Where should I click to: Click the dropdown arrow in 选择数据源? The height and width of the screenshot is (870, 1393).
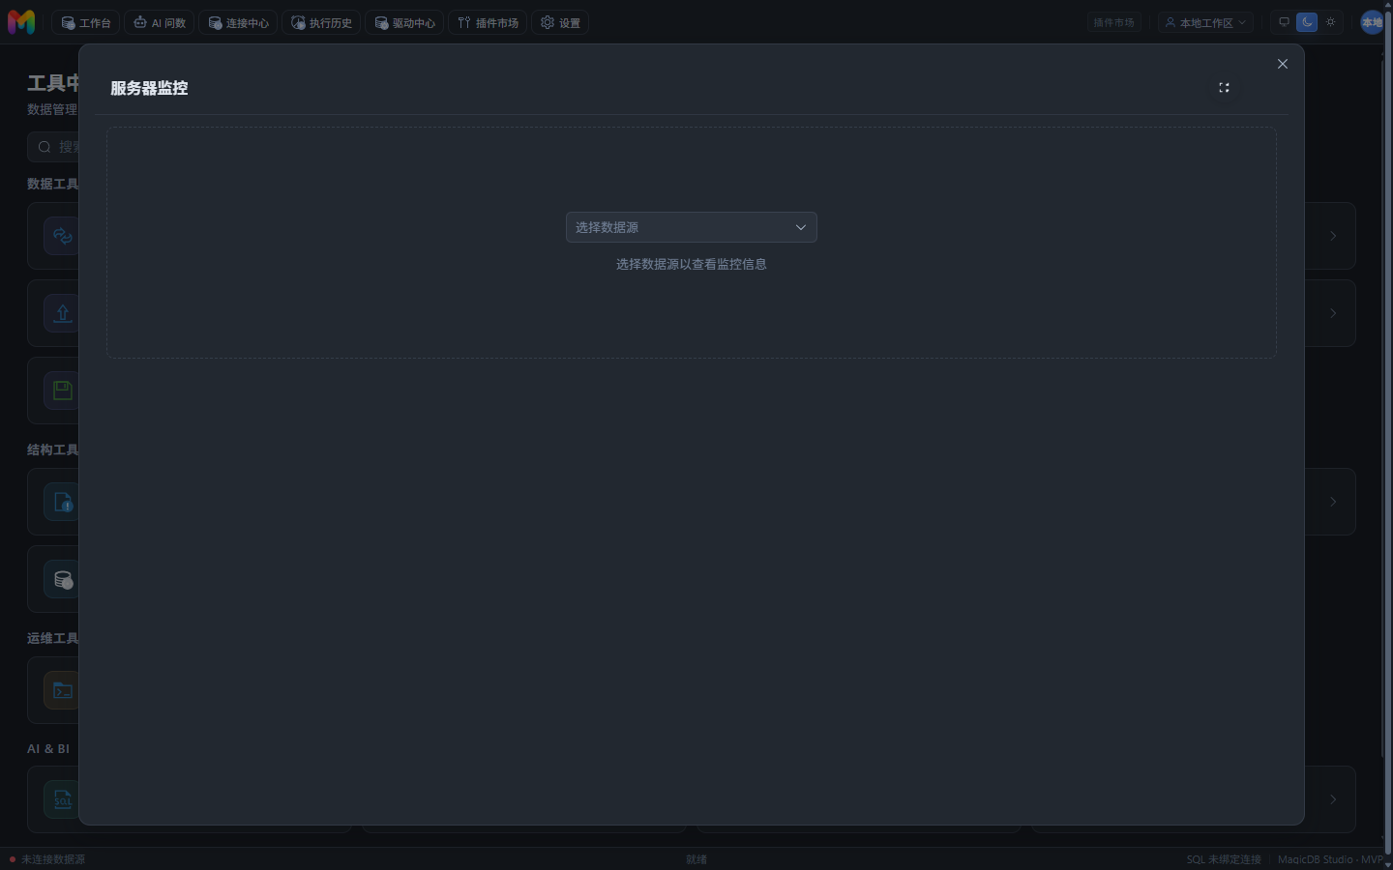(x=801, y=227)
